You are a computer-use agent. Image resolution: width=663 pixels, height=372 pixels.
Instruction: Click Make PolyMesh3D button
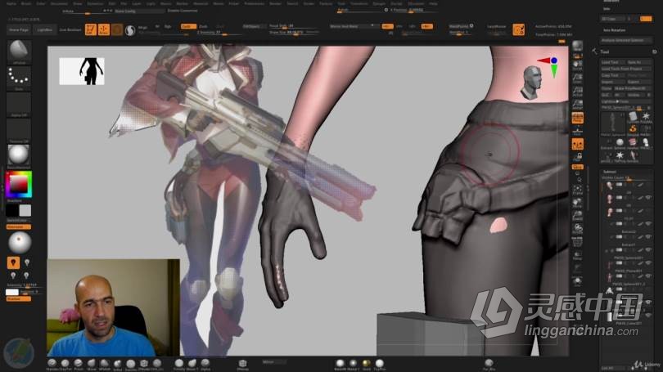[x=633, y=88]
